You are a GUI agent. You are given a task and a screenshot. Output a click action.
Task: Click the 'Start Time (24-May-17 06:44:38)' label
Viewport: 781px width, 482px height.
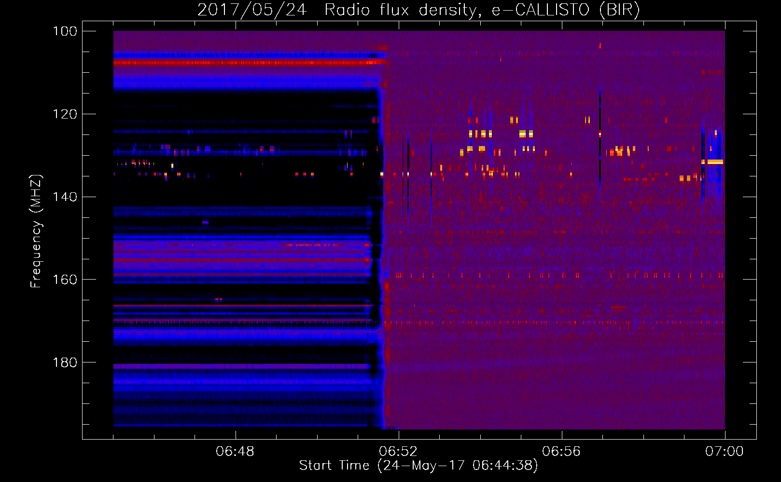(x=418, y=466)
